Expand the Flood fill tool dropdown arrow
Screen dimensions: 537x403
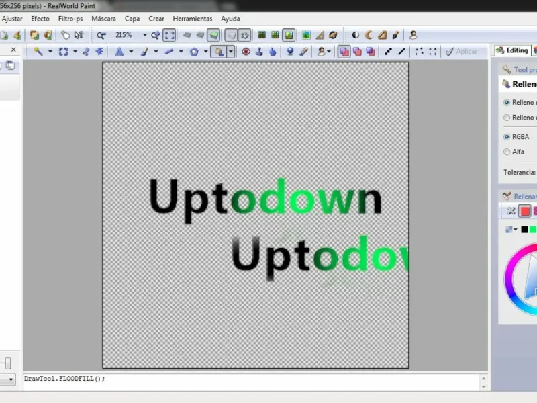[231, 52]
